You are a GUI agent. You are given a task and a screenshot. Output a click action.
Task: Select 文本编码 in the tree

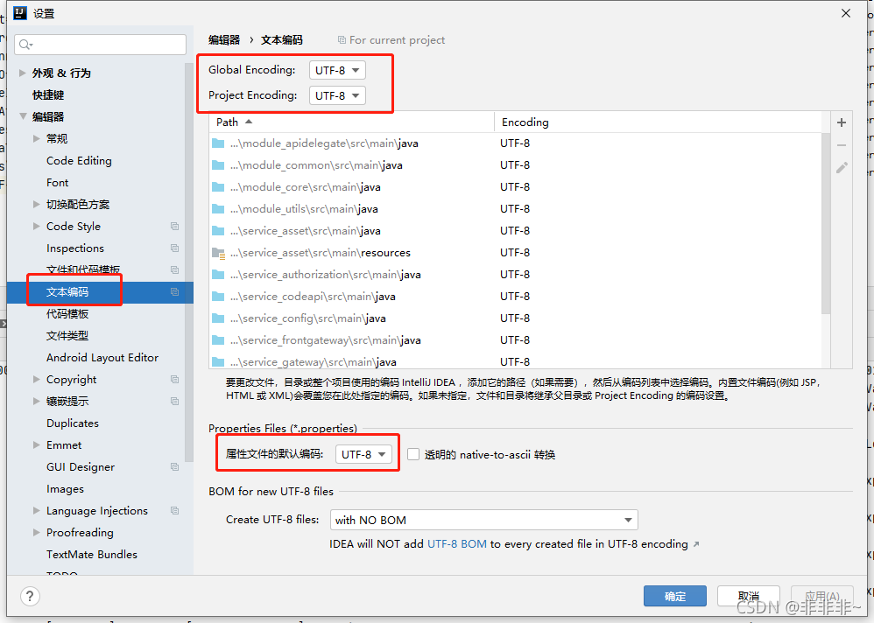67,292
